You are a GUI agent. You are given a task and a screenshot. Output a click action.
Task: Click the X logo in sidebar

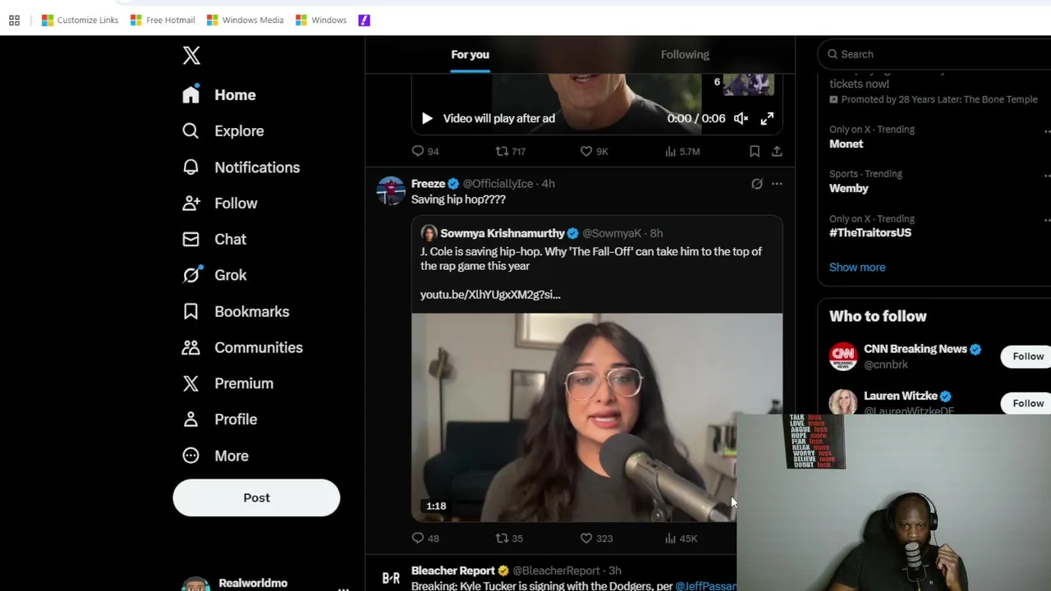click(191, 55)
